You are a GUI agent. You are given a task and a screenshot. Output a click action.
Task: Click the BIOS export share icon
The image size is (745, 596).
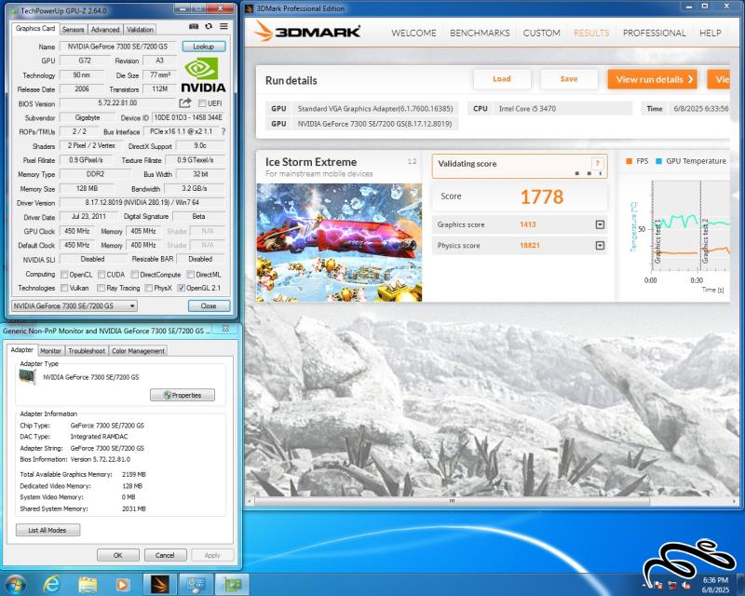[x=184, y=103]
